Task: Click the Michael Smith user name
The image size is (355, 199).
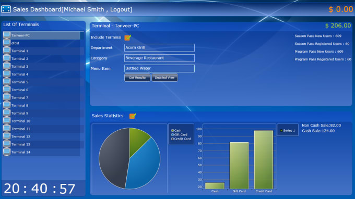Action: 84,9
